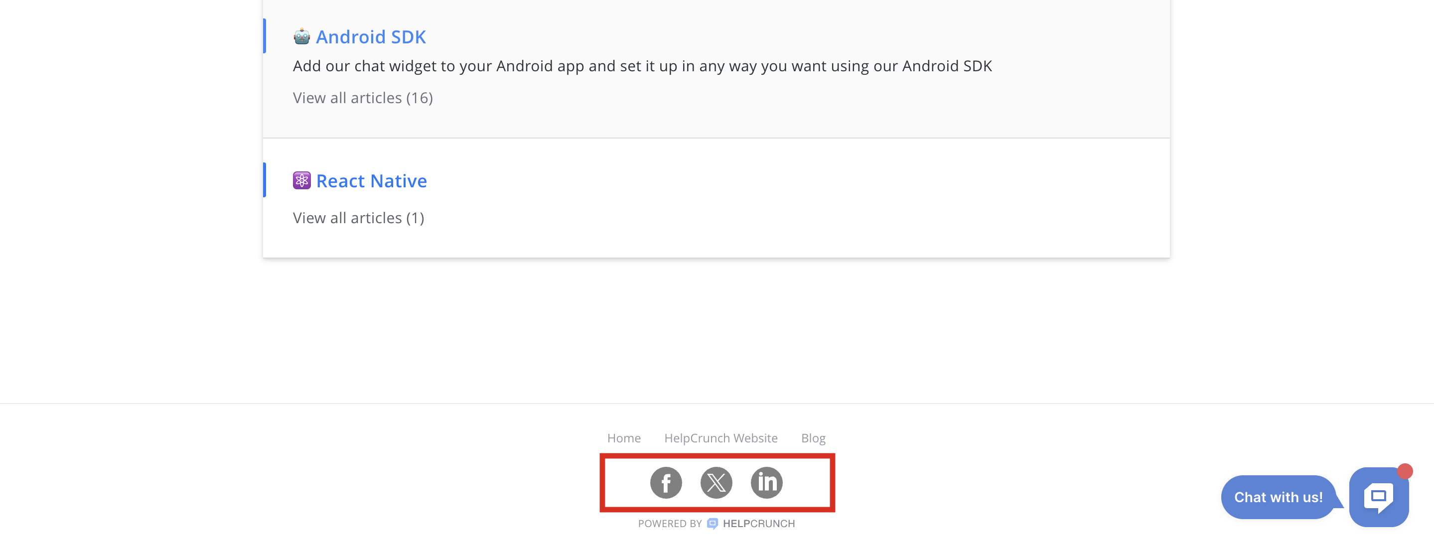Click the robot emoji beside Android SDK
1434x552 pixels.
[x=302, y=37]
